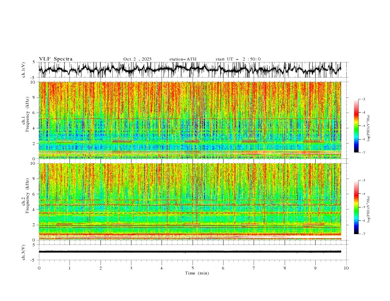This screenshot has height=301, width=390.
Task: Click the ch.2 spectrogram color bar
Action: (357, 207)
